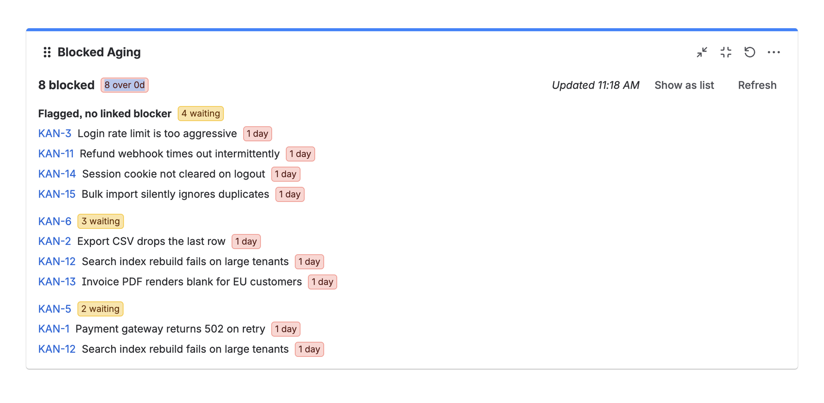Open KAN-12 link under the KAN-5 group
The image size is (824, 403).
[x=57, y=349]
